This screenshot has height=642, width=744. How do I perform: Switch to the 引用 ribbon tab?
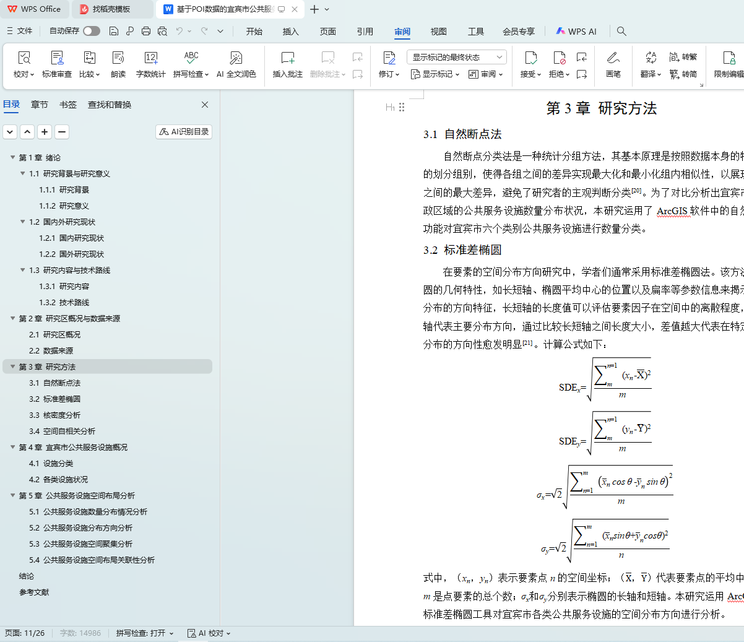(365, 32)
